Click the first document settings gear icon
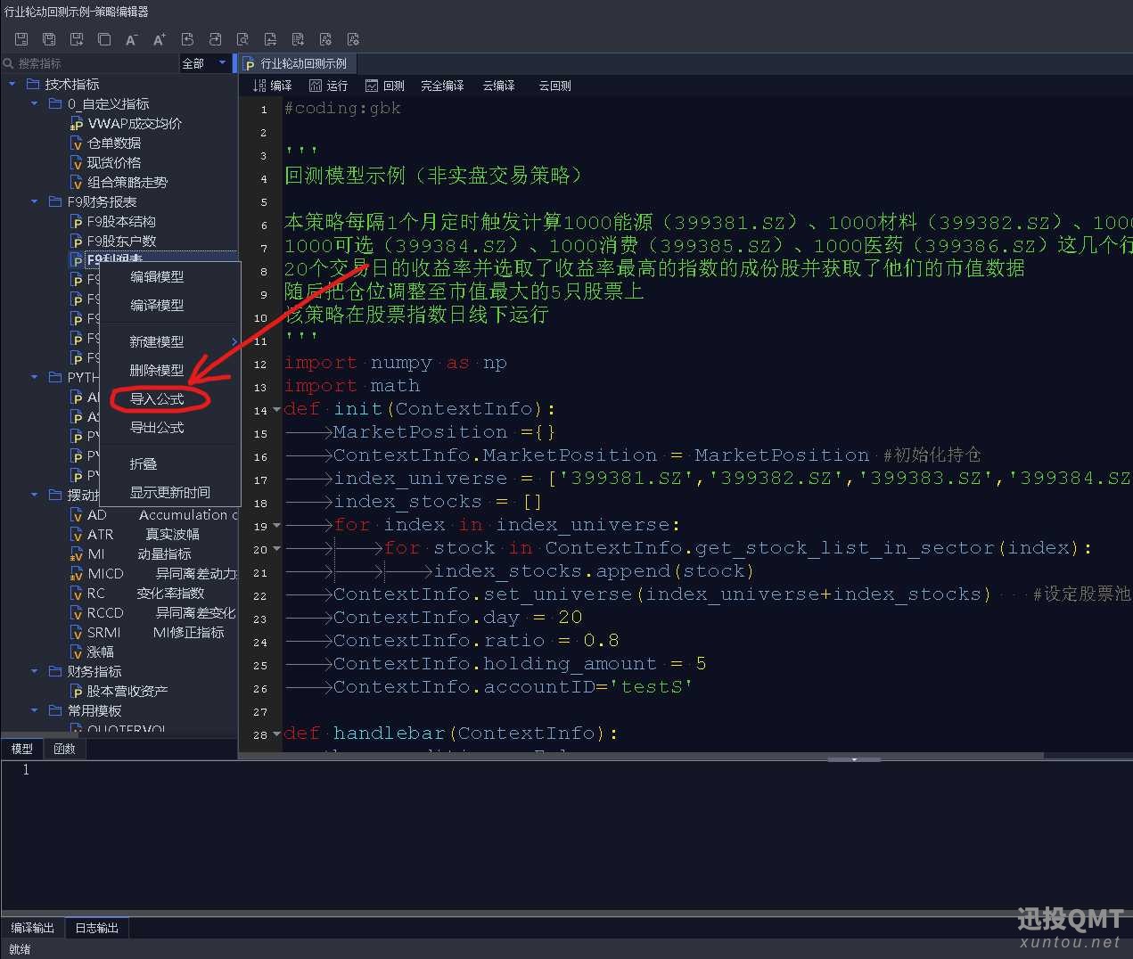1133x959 pixels. [325, 39]
